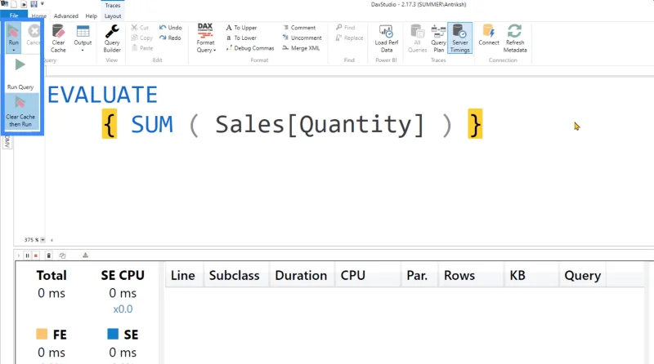
Task: Open the File tab
Action: coord(14,16)
